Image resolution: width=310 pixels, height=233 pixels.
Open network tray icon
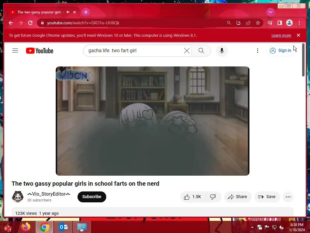coord(274,227)
